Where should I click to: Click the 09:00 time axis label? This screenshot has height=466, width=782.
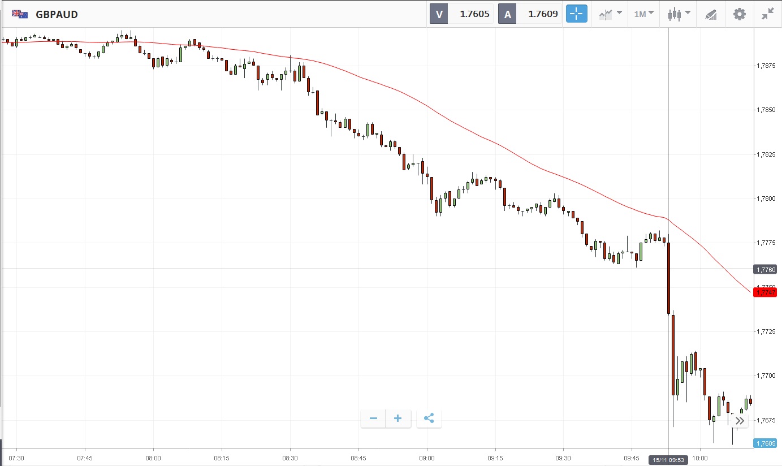coord(427,458)
